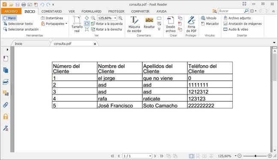Open the Firma de PDF tool
The image size is (278, 160).
point(191,24)
